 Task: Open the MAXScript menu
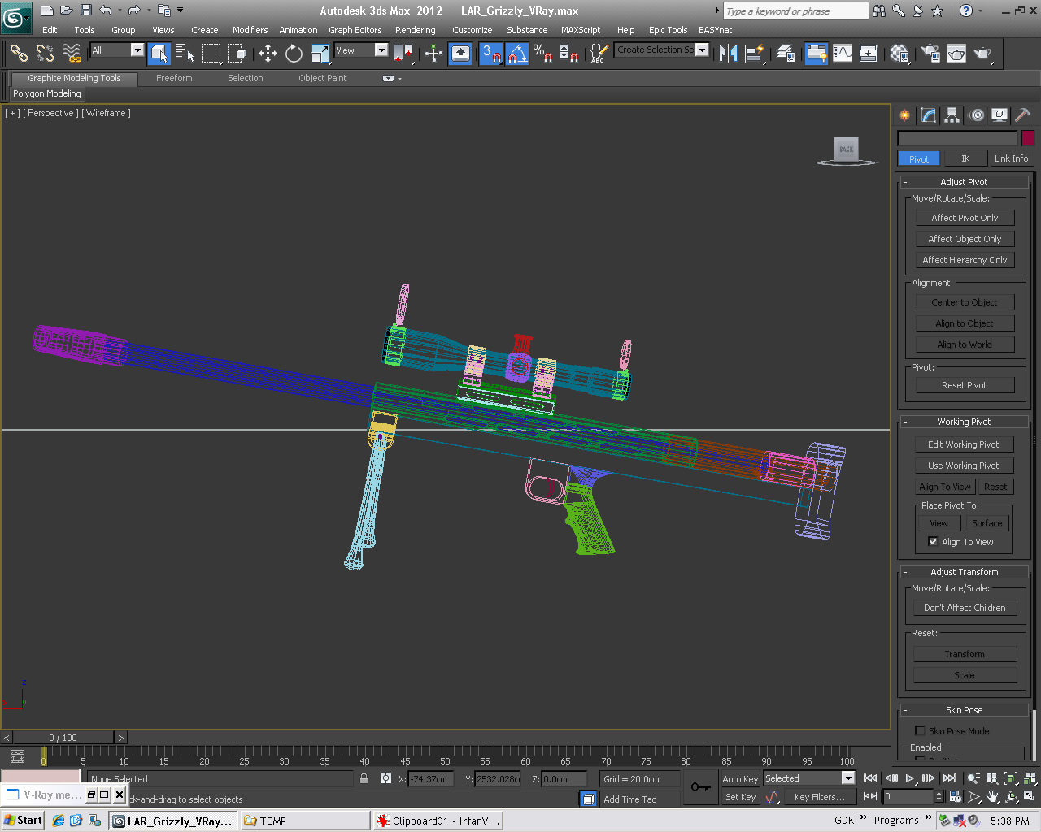tap(581, 30)
